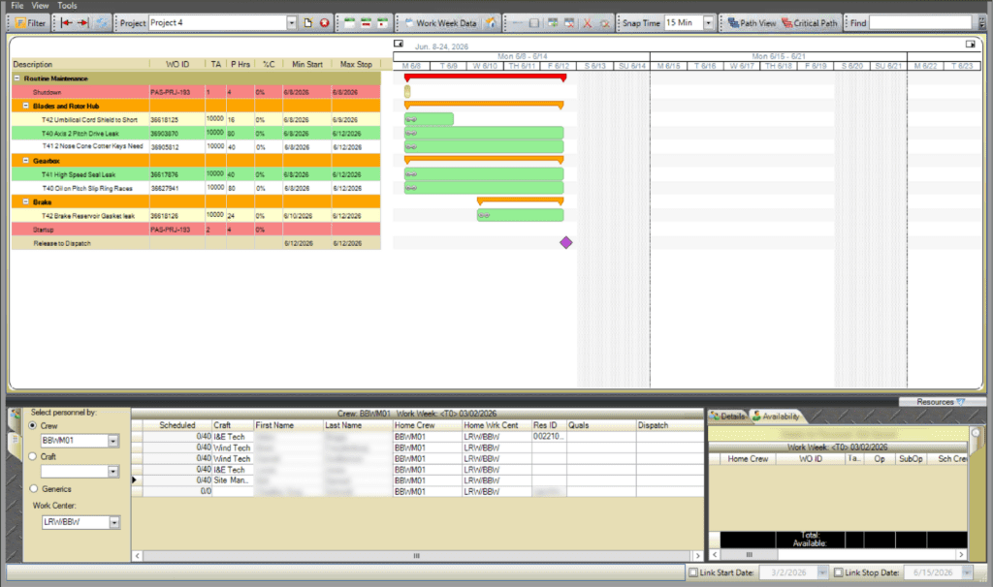Choose the Generics radio option
This screenshot has height=587, width=993.
35,488
